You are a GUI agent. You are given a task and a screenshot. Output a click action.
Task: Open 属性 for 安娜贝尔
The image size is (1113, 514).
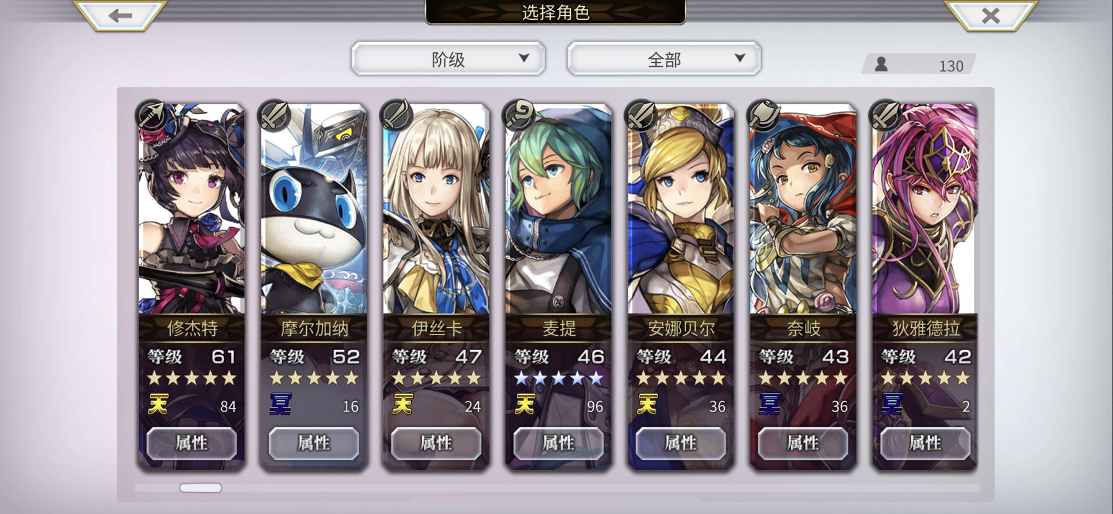(681, 443)
